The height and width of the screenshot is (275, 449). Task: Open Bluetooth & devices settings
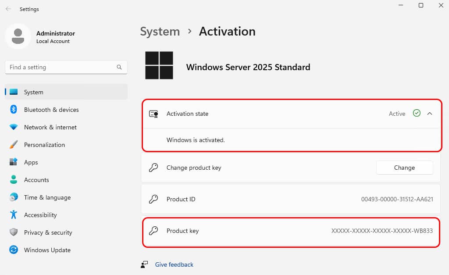tap(66, 109)
